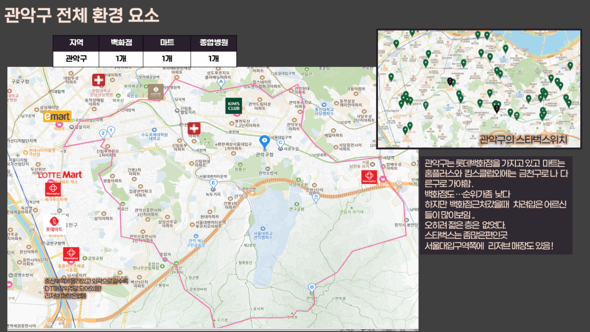Viewport: 590px width, 332px height.
Task: Click the 지역 table header cell
Action: [x=76, y=43]
